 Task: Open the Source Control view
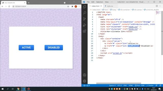85,19
